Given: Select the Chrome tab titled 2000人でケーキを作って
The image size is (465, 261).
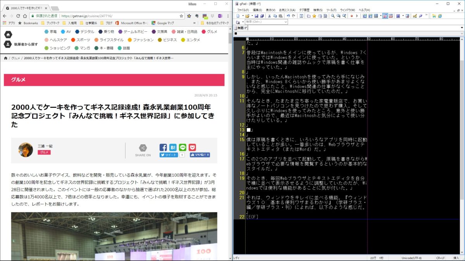Looking at the screenshot, I should (26, 8).
